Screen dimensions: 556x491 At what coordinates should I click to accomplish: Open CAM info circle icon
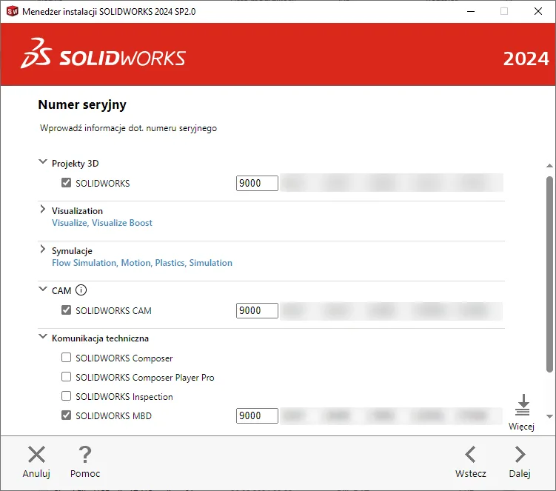pyautogui.click(x=81, y=290)
